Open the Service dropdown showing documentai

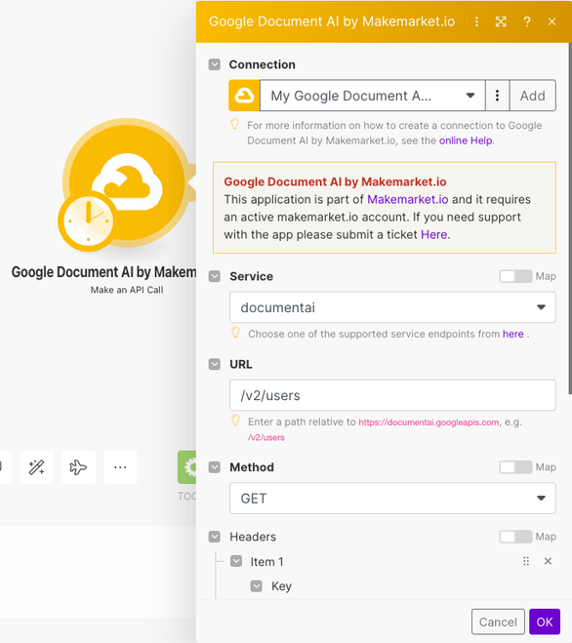pyautogui.click(x=392, y=307)
